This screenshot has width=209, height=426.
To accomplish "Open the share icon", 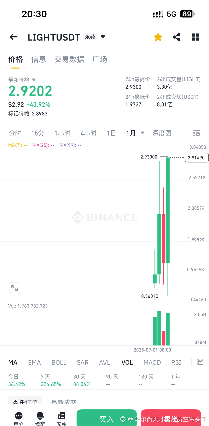I will click(177, 37).
